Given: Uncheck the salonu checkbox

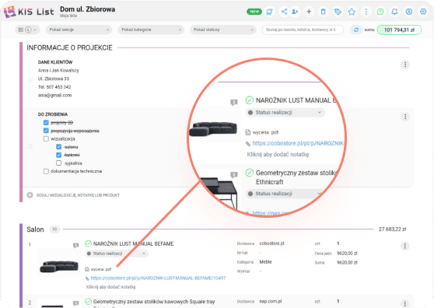Looking at the screenshot, I should (58, 147).
